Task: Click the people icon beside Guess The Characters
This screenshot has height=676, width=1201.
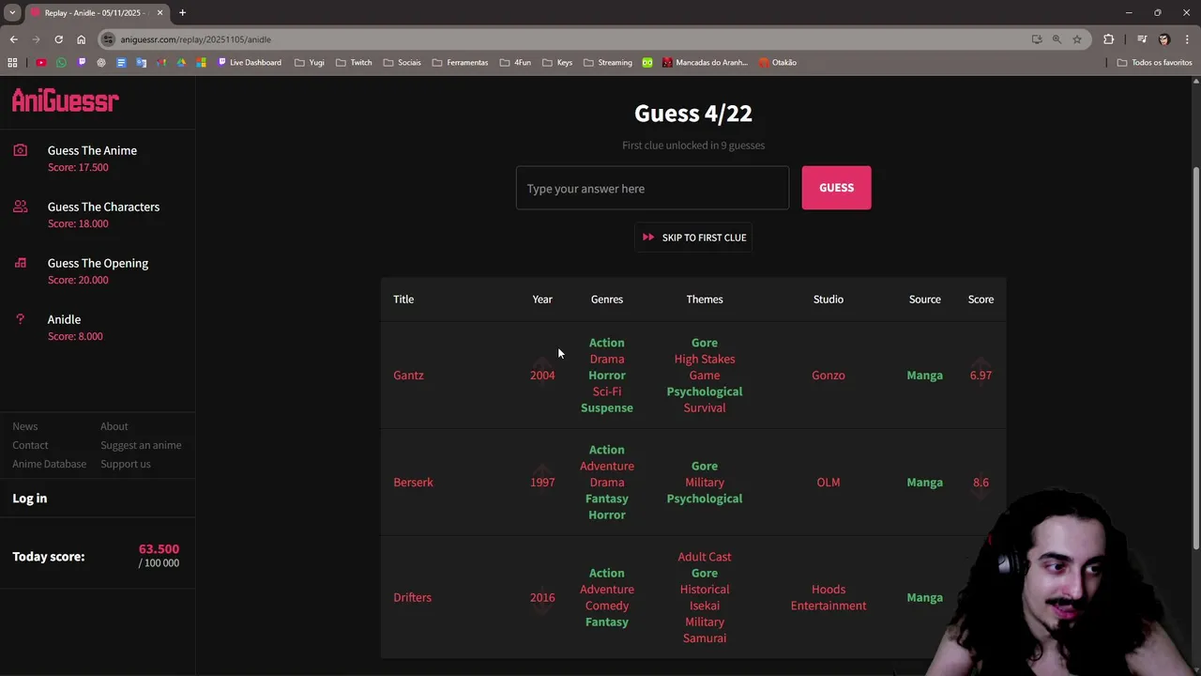Action: 21,207
